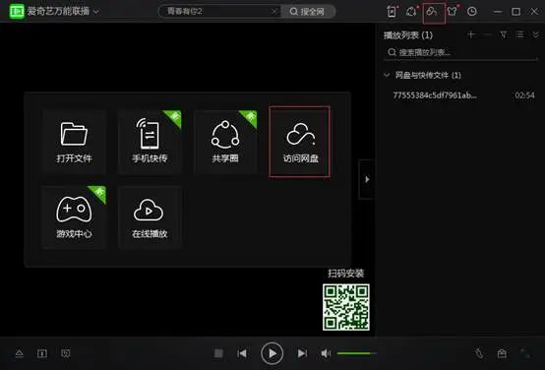The height and width of the screenshot is (370, 545).
Task: Click the eject/open icon in the bottom bar
Action: 19,353
